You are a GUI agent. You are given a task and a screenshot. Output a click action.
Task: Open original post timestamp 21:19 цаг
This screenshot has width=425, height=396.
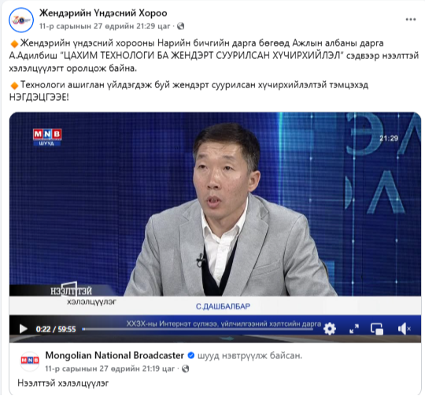[x=109, y=368]
